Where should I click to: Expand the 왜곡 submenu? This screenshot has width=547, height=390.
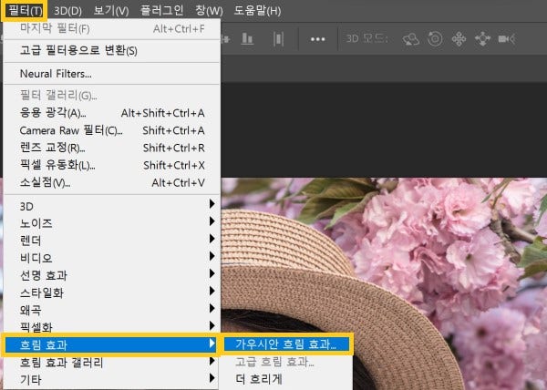[x=111, y=310]
